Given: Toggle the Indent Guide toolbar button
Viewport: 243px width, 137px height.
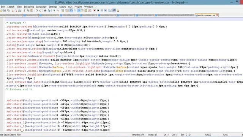Looking at the screenshot, I should point(79,10).
